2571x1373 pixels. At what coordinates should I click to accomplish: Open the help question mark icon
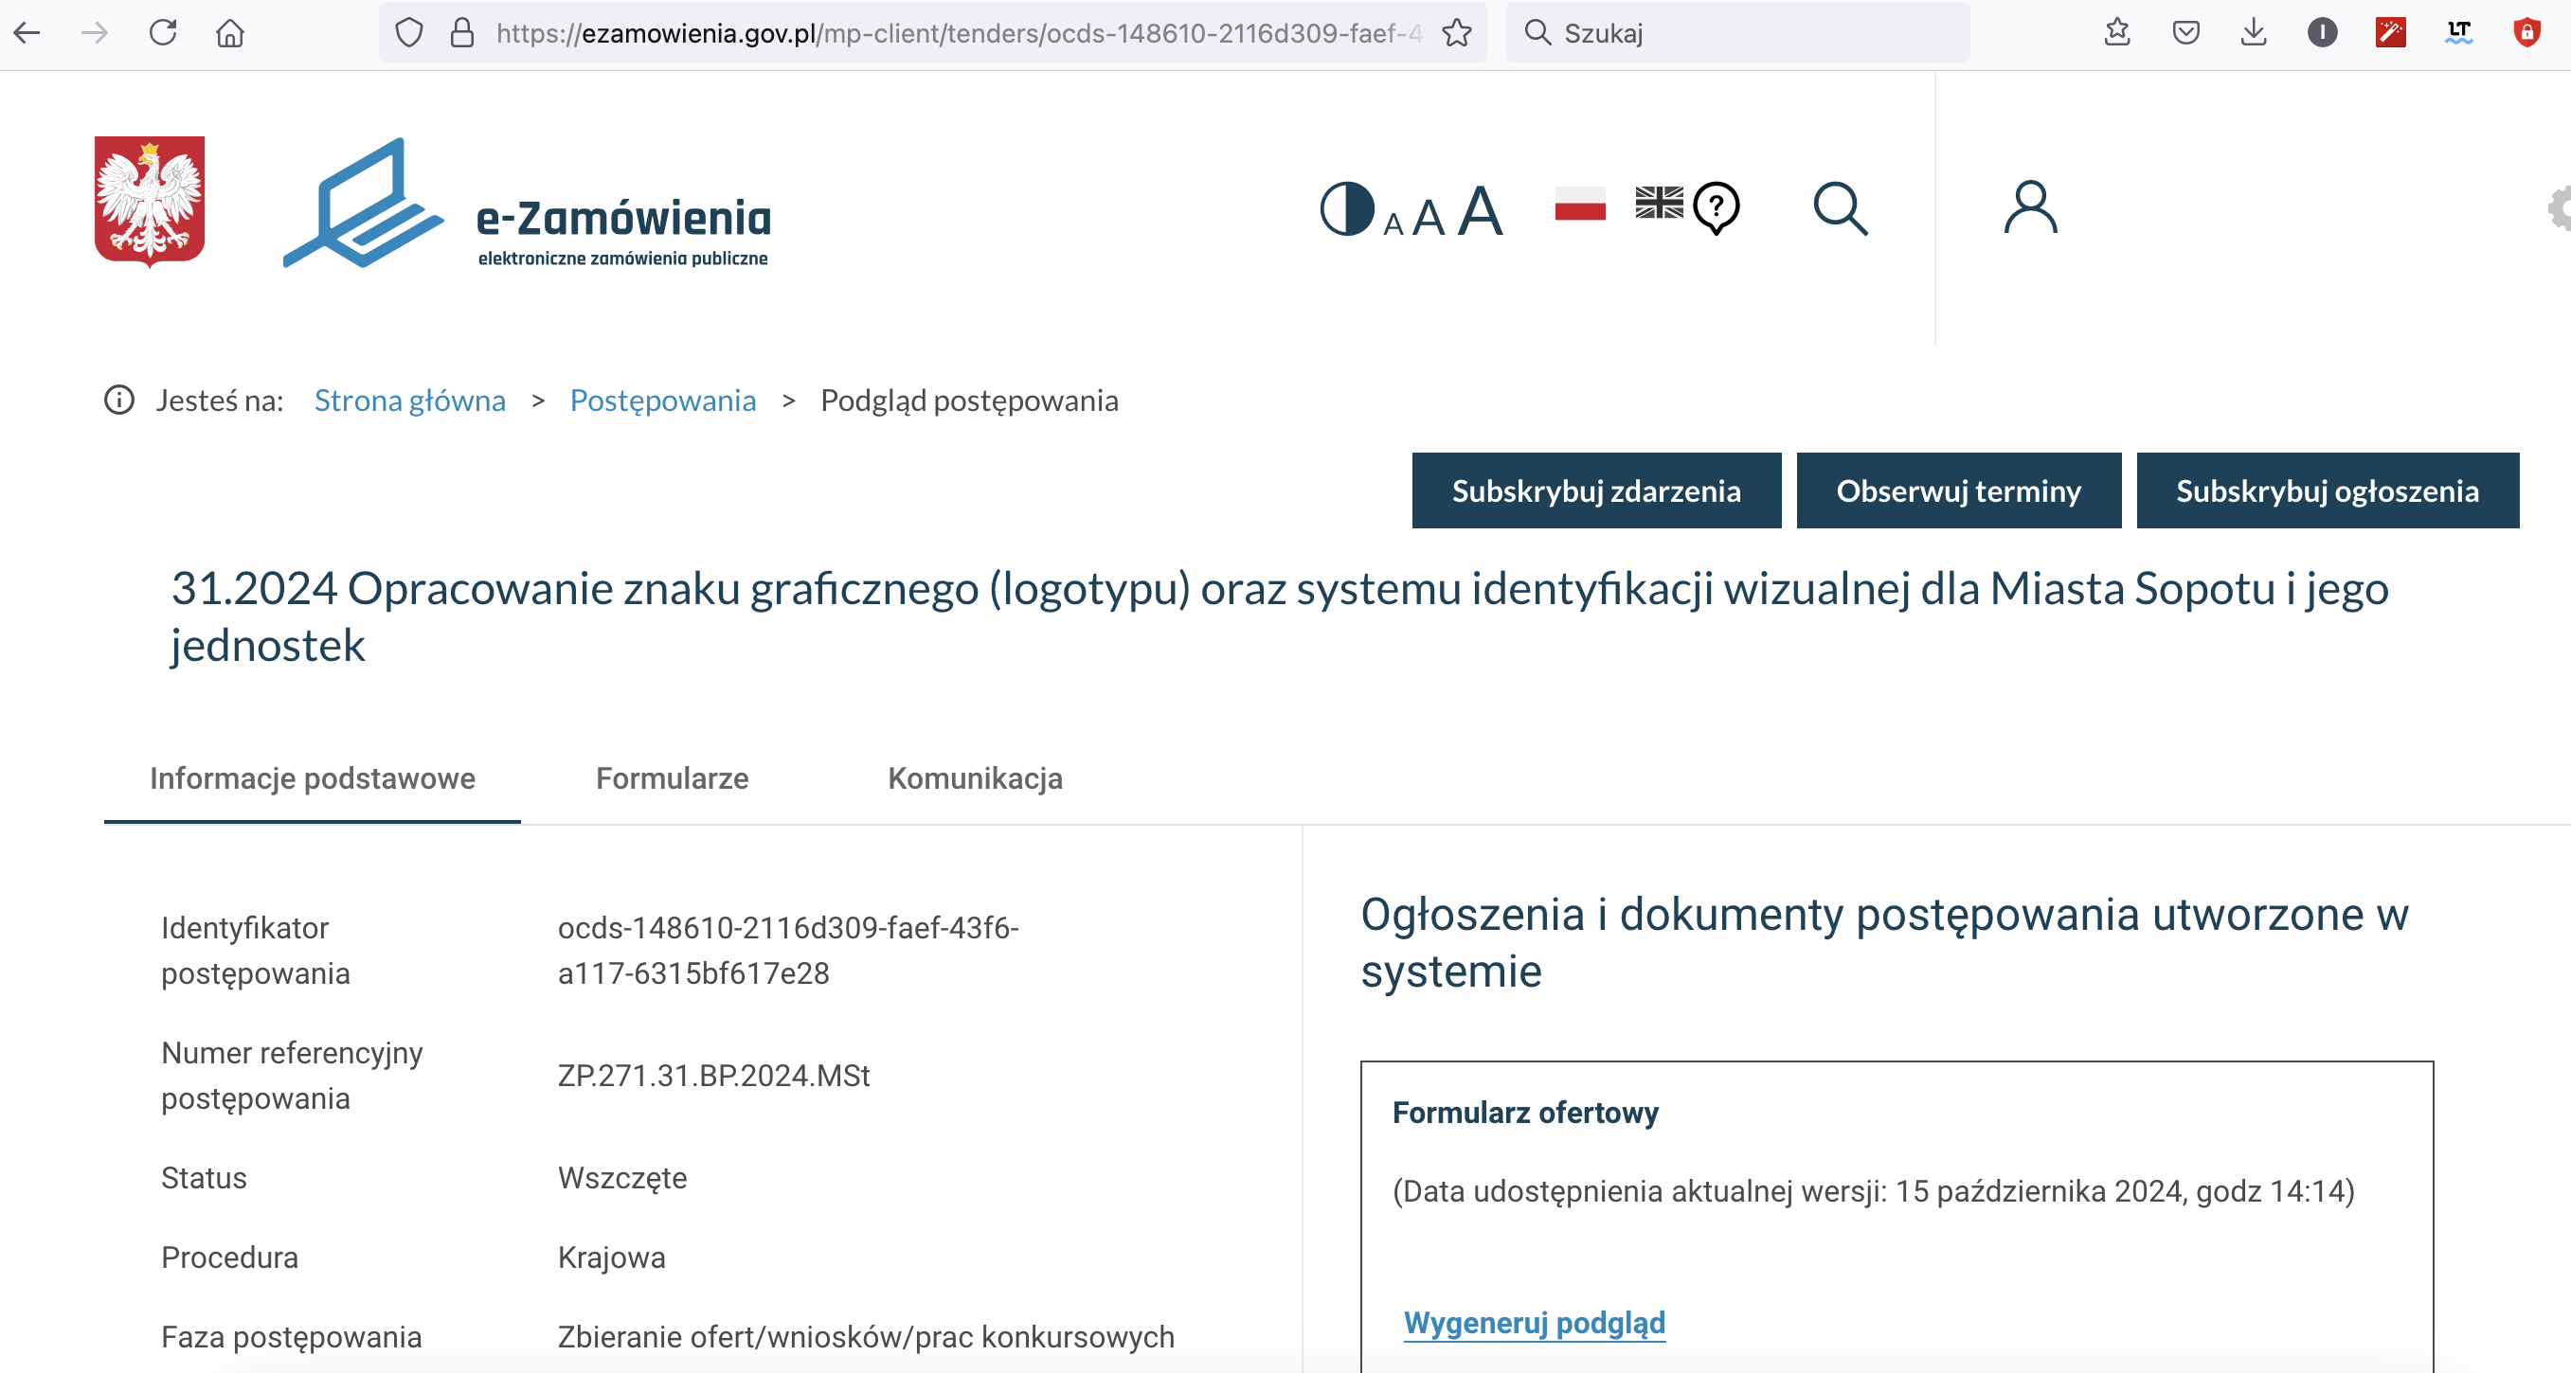click(1717, 207)
